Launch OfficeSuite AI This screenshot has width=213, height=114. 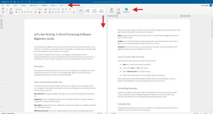(x=126, y=10)
